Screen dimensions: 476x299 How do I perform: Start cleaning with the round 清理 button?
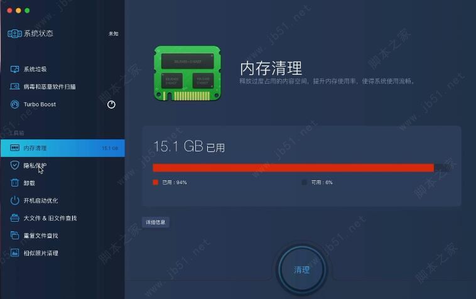coord(302,269)
